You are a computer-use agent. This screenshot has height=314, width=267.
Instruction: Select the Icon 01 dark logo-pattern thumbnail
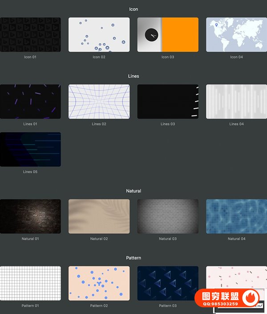(30, 35)
